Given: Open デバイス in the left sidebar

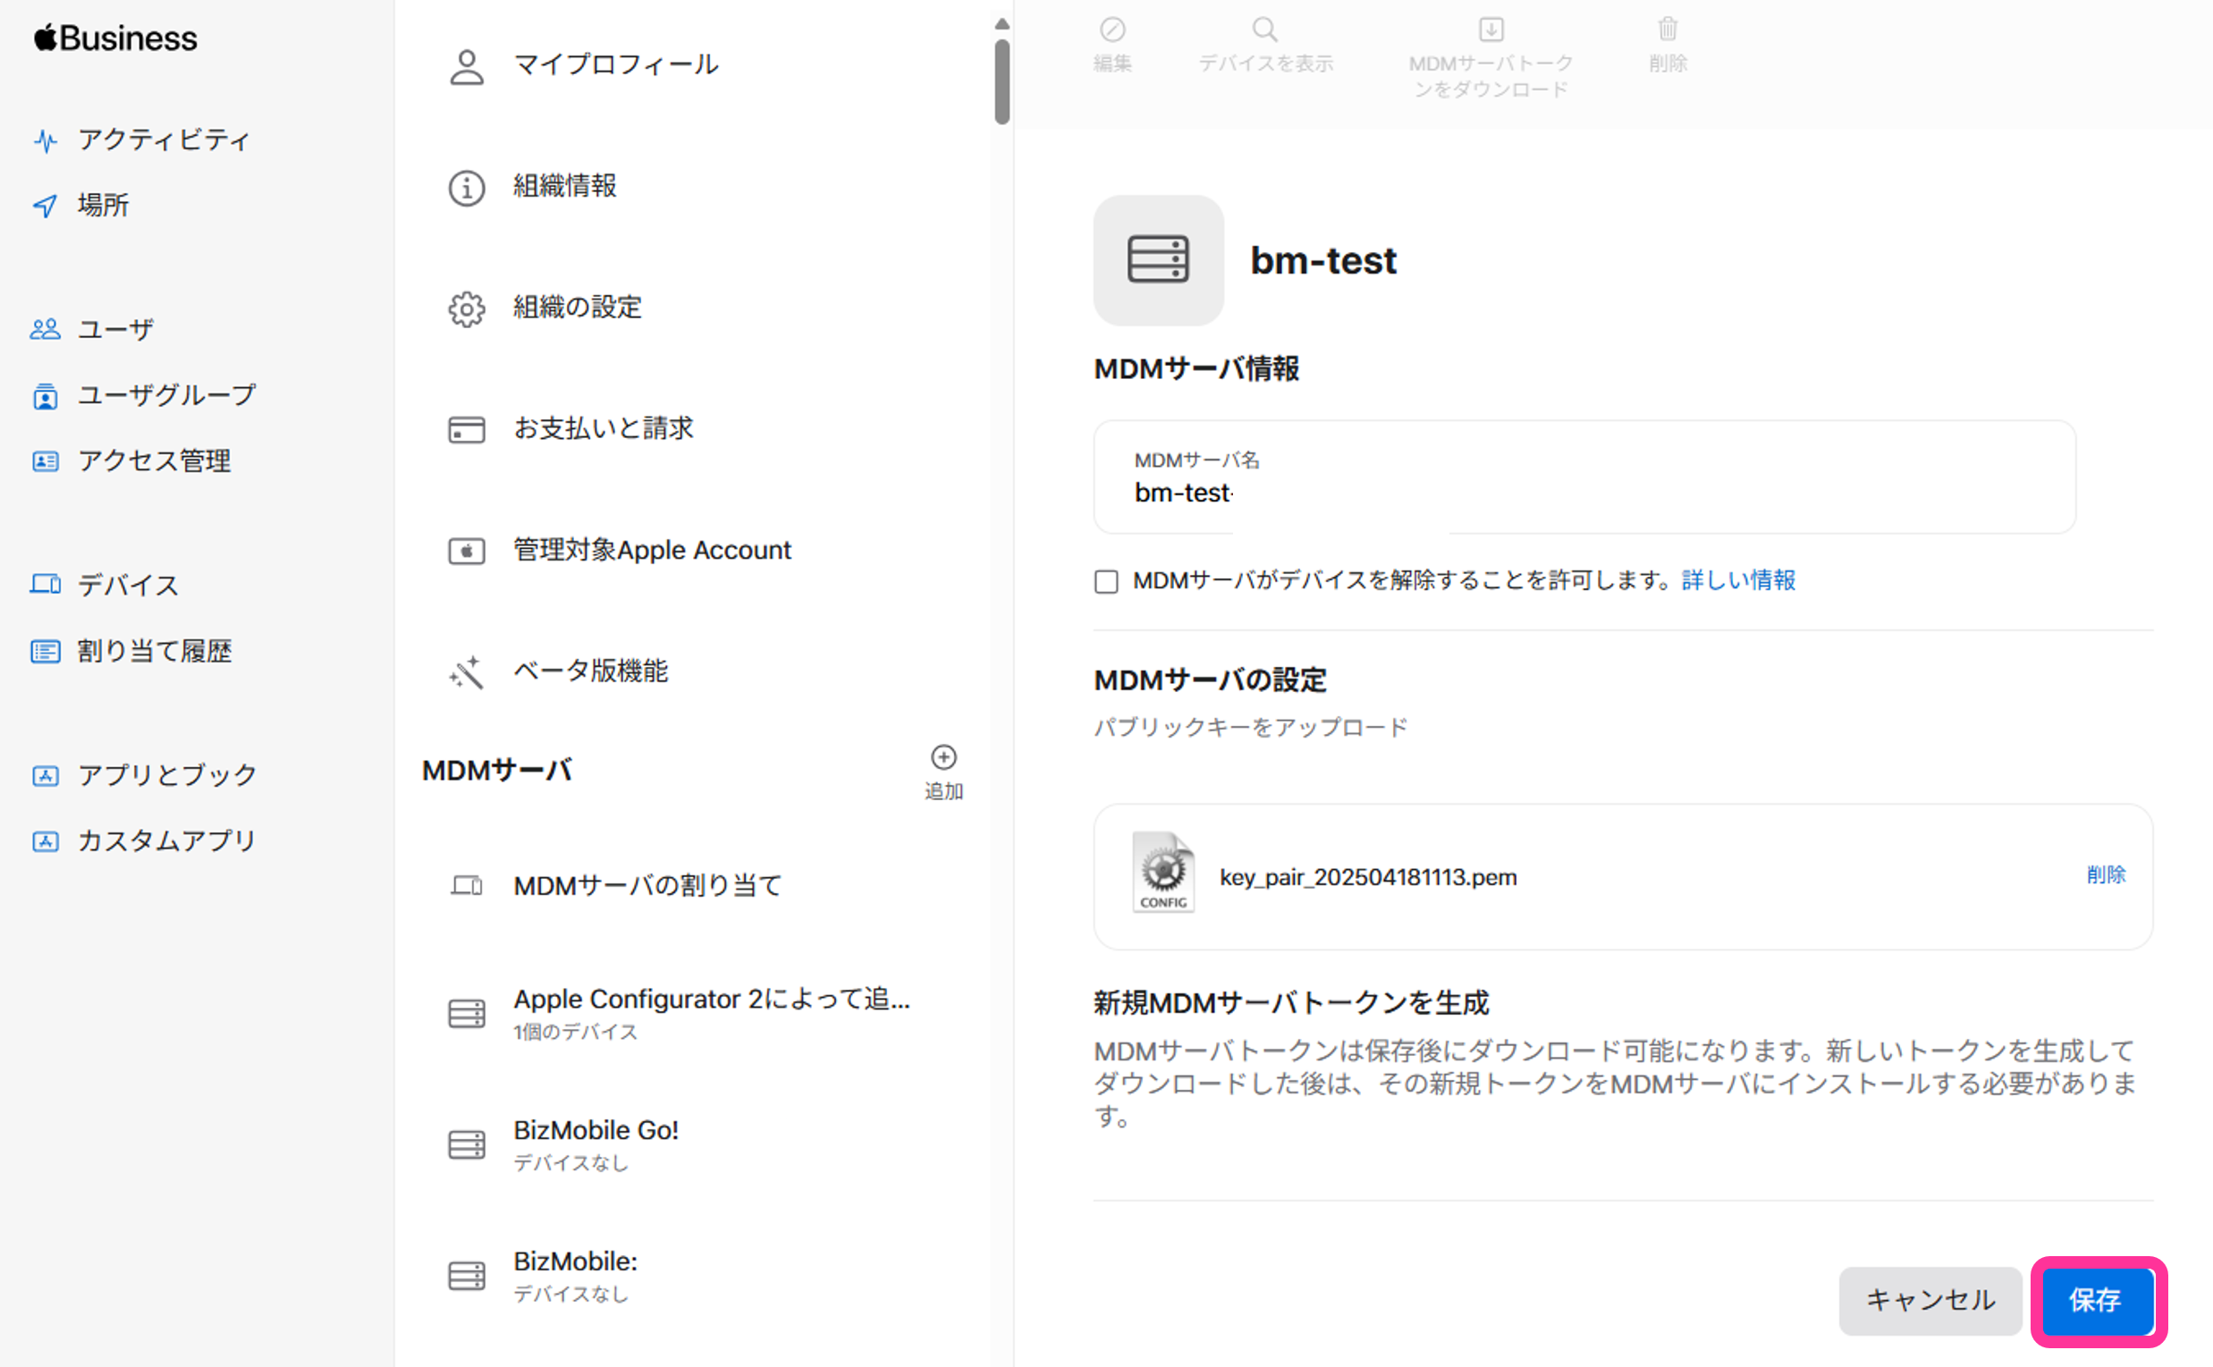Looking at the screenshot, I should (x=128, y=585).
